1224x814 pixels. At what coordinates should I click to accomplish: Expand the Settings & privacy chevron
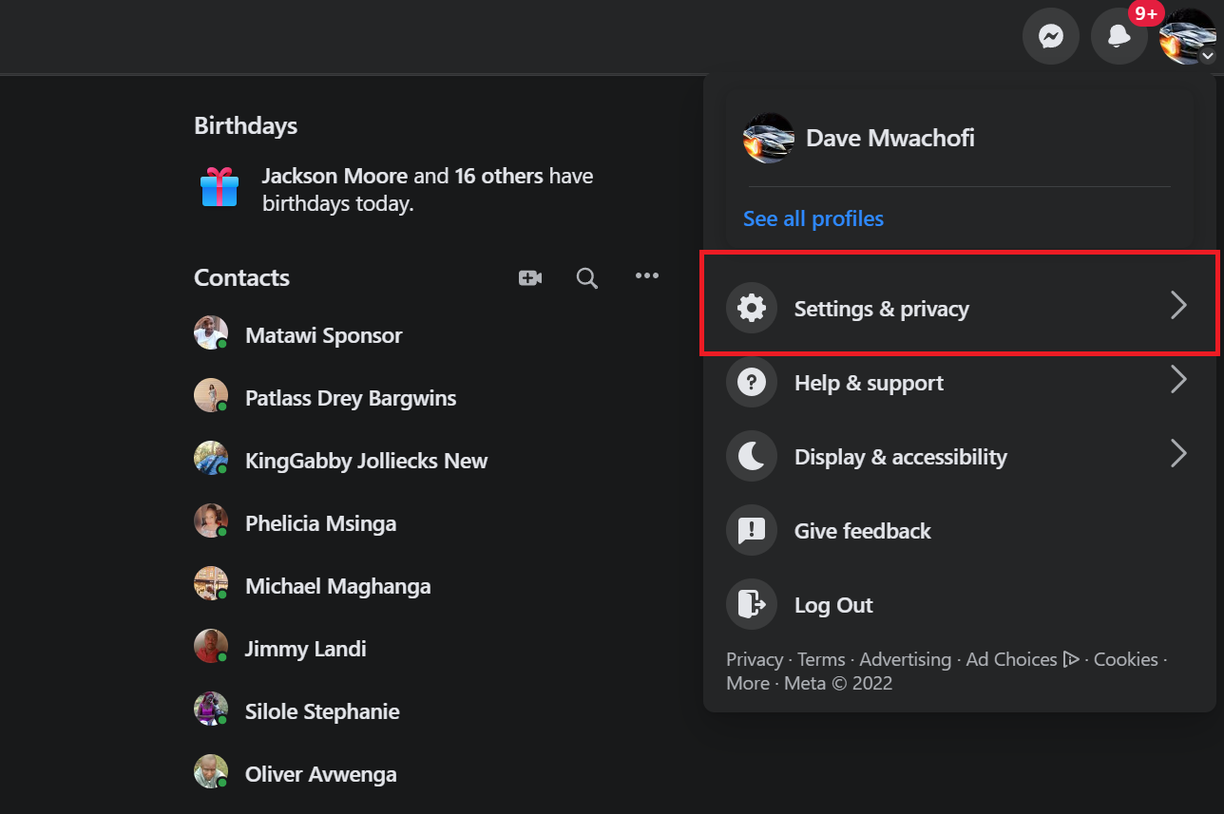pyautogui.click(x=1178, y=306)
